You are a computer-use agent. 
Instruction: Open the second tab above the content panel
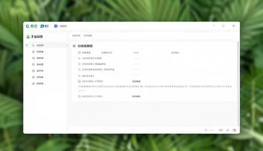coord(88,36)
